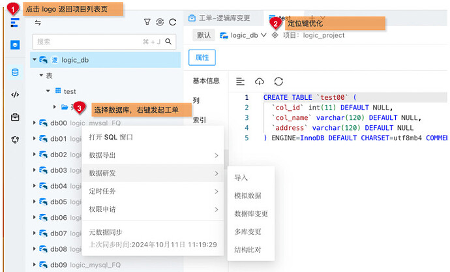
Task: Open the code script icon in sidebar
Action: (x=15, y=95)
